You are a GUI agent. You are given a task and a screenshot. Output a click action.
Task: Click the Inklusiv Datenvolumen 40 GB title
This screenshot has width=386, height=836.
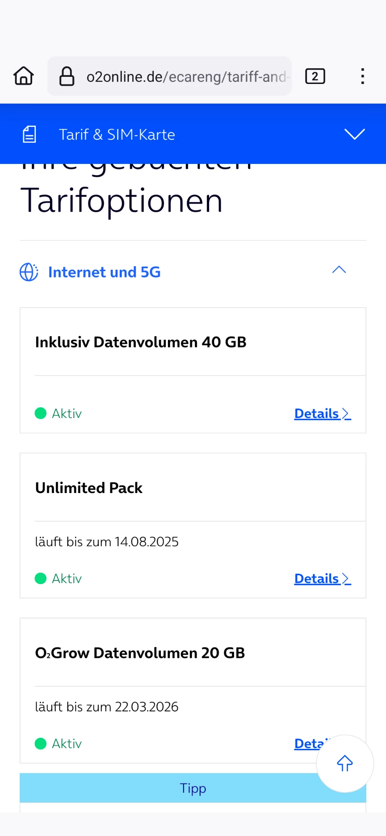[141, 342]
